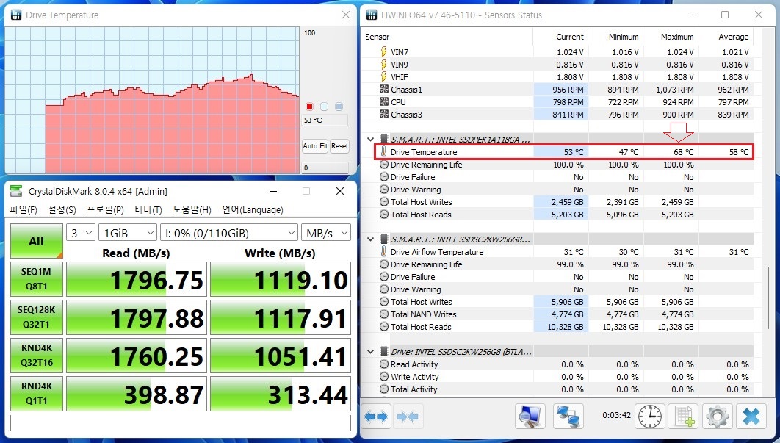
Task: Click the INTEL SSDPEK1A118GA drive icon
Action: click(x=384, y=140)
